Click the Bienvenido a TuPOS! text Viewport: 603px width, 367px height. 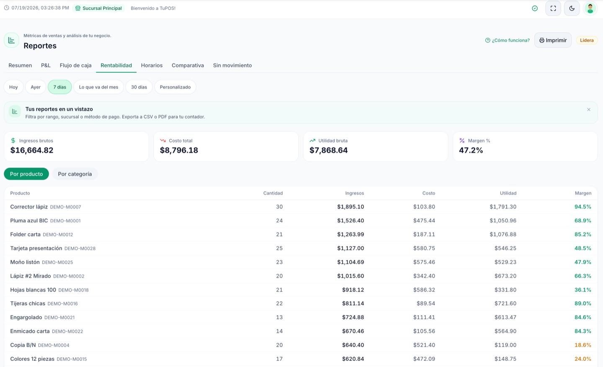pyautogui.click(x=153, y=8)
